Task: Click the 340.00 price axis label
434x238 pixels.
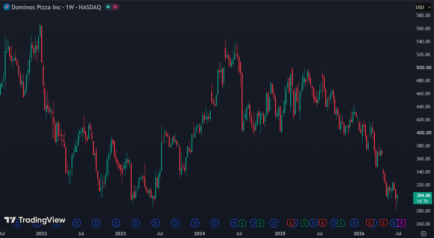Action: pos(424,172)
